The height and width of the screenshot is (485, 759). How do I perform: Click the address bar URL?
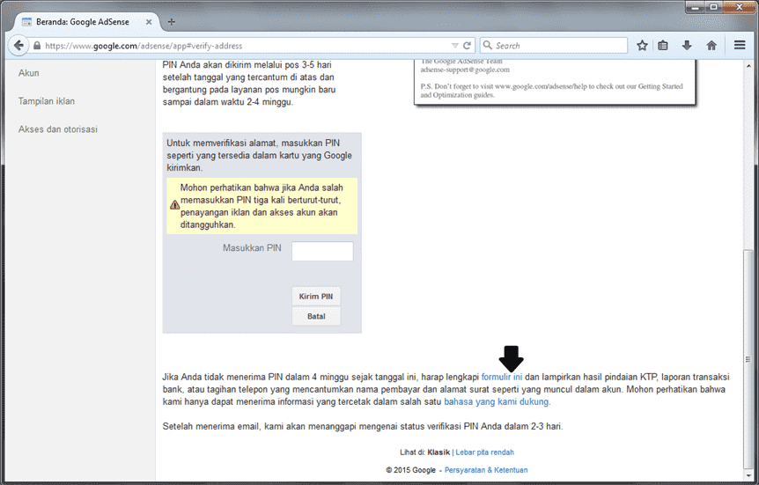[x=144, y=46]
